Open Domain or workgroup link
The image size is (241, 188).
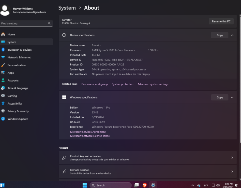(x=95, y=84)
